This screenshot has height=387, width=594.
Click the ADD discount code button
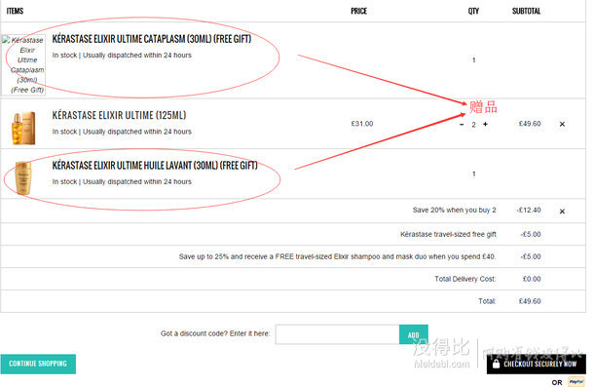(x=414, y=334)
